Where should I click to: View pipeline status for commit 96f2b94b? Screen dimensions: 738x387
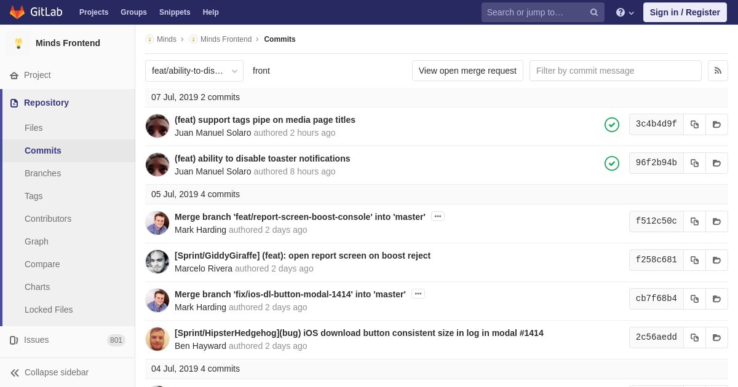612,163
